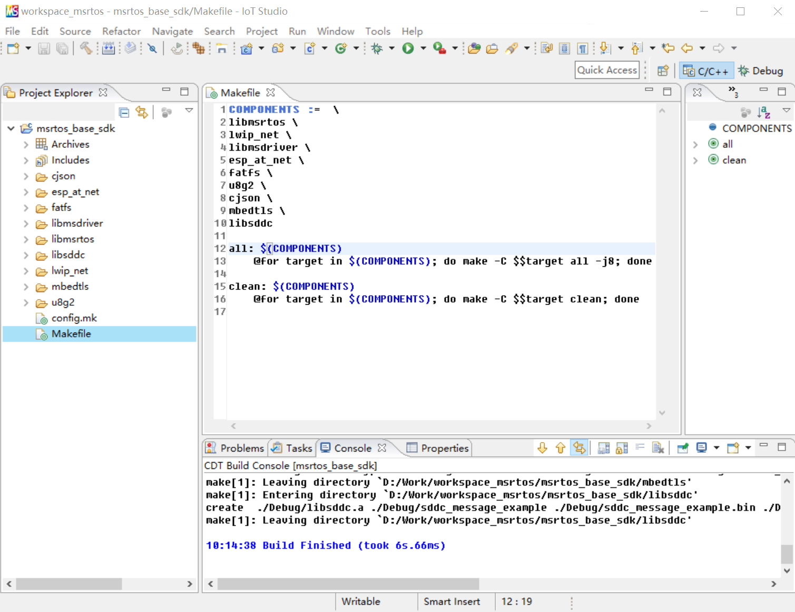The height and width of the screenshot is (612, 795).
Task: Expand the libmsrtos folder in tree
Action: click(26, 239)
